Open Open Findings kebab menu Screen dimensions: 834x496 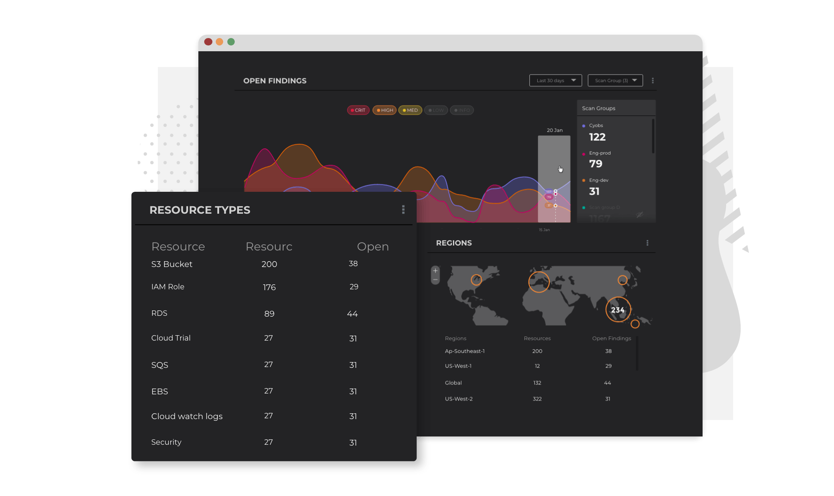pos(653,81)
